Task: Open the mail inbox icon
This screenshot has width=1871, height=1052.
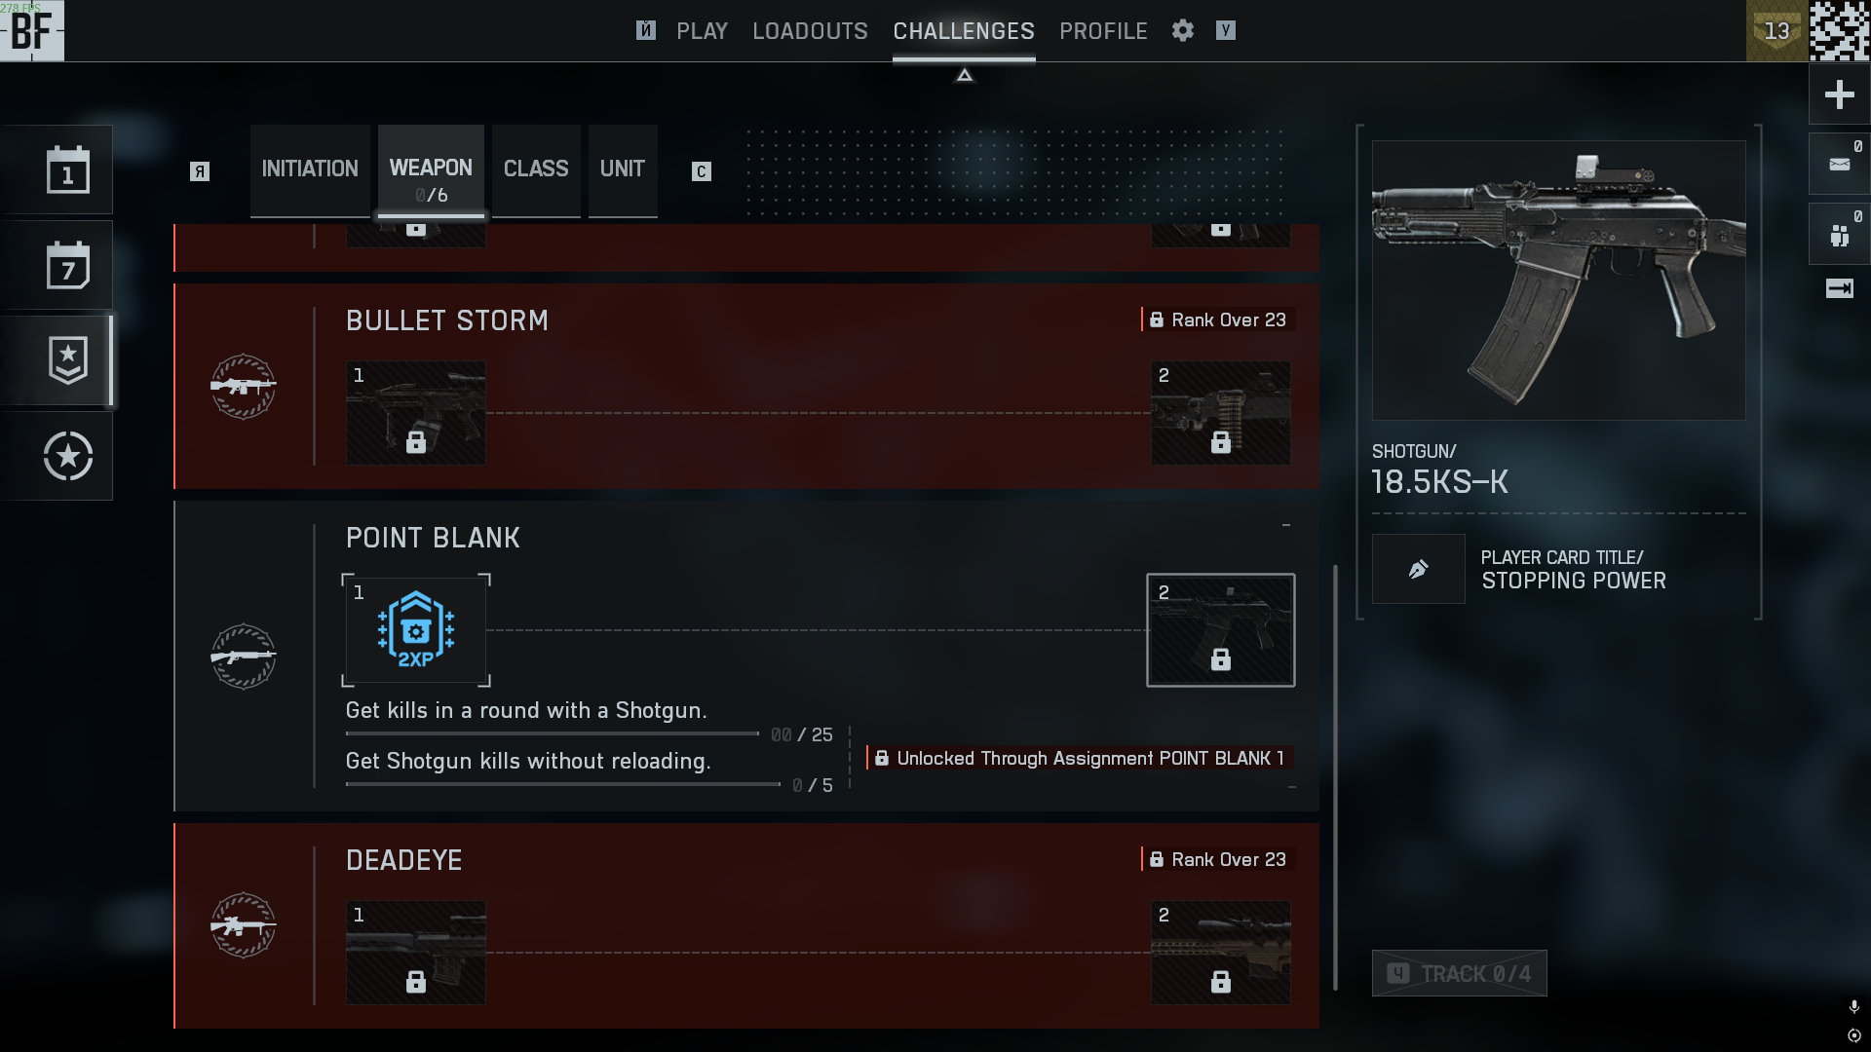Action: (x=1839, y=164)
